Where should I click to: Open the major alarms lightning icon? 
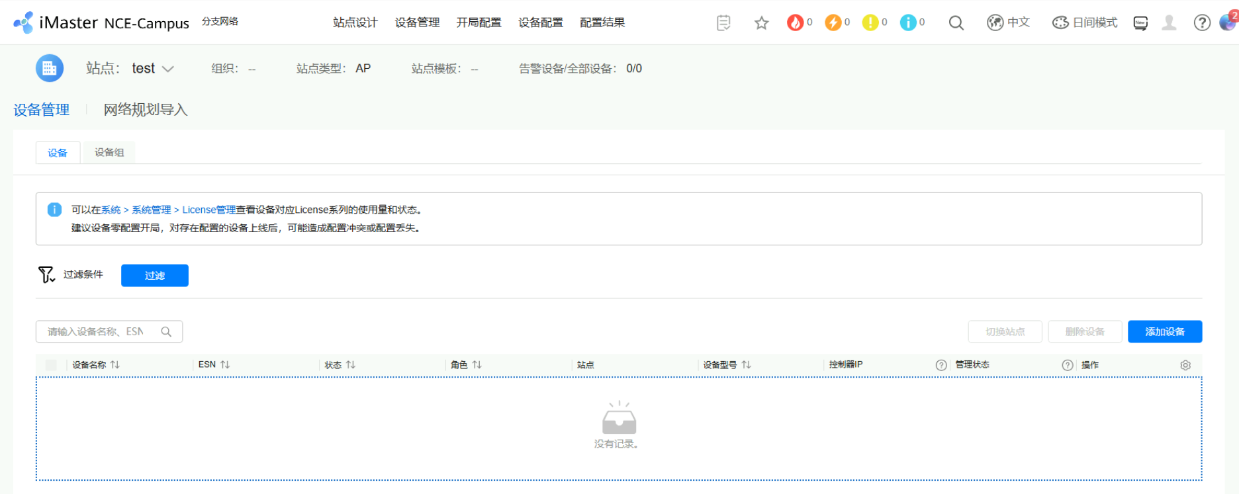click(x=833, y=22)
